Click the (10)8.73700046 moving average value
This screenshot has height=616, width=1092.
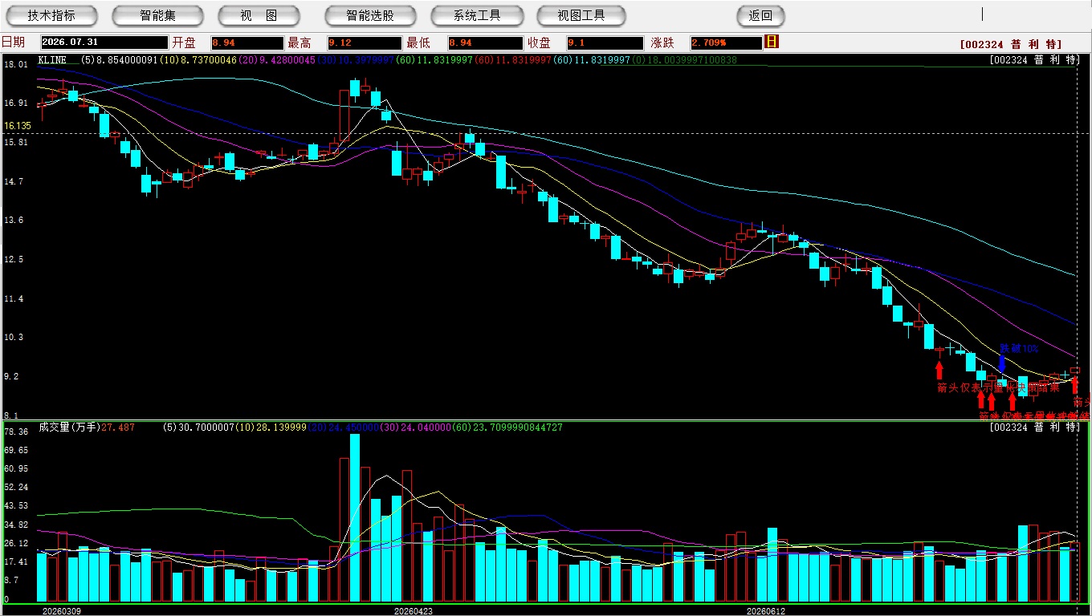[199, 60]
